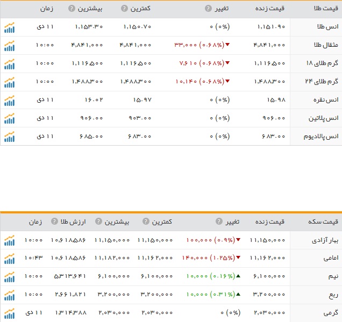Select live price ۴,۸۴۱,۰۰۰ in مثقال طلا row
Viewport: 342px width, 322px height.
point(269,45)
